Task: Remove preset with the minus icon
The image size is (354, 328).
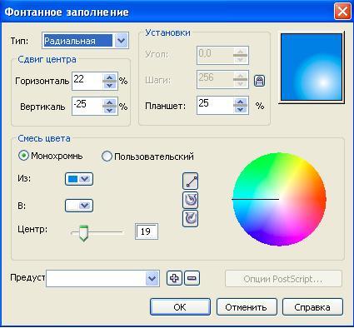Action: click(x=192, y=278)
